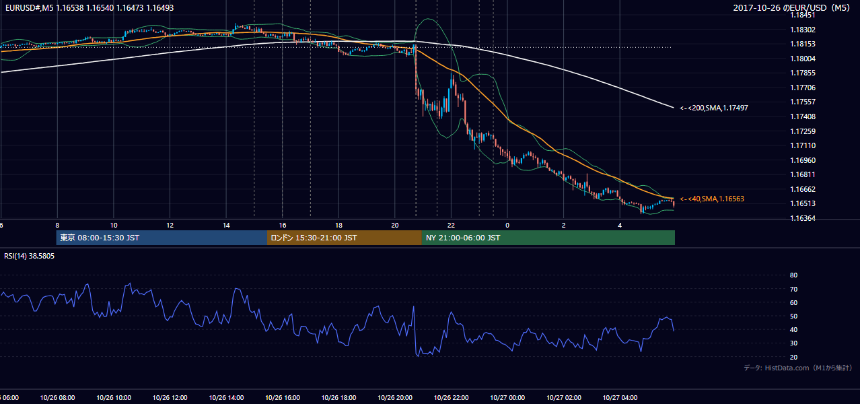Click the 1.16364 price axis label
The image size is (860, 404).
point(803,218)
